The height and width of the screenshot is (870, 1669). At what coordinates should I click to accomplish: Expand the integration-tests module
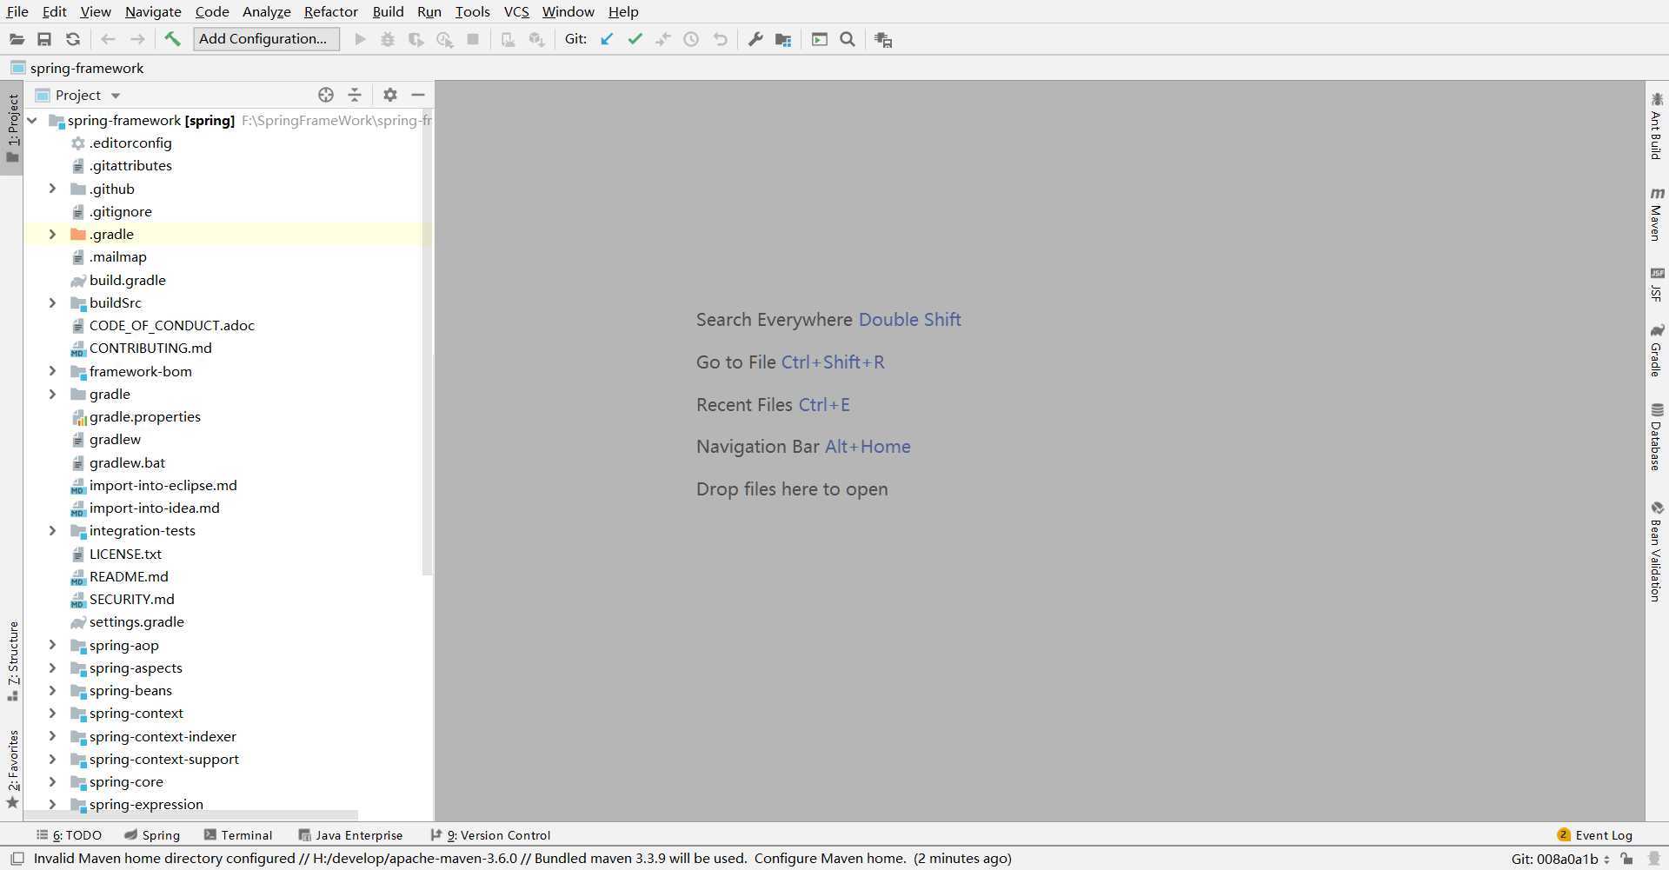(52, 530)
